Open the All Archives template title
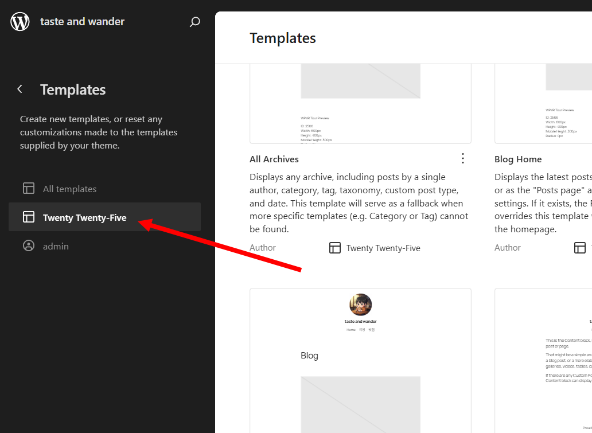The width and height of the screenshot is (592, 433). (274, 159)
